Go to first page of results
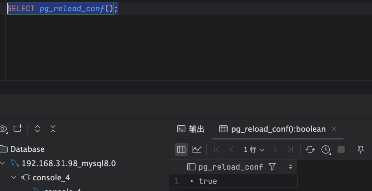 pyautogui.click(x=217, y=149)
